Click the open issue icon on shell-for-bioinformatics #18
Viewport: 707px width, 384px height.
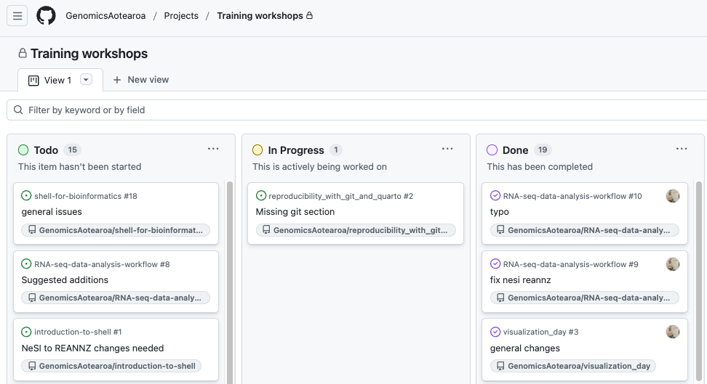tap(27, 196)
